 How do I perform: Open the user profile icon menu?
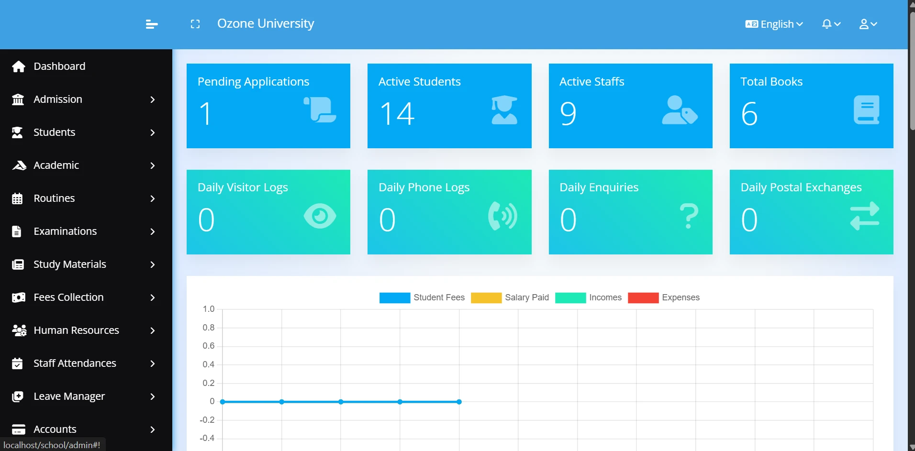click(868, 24)
